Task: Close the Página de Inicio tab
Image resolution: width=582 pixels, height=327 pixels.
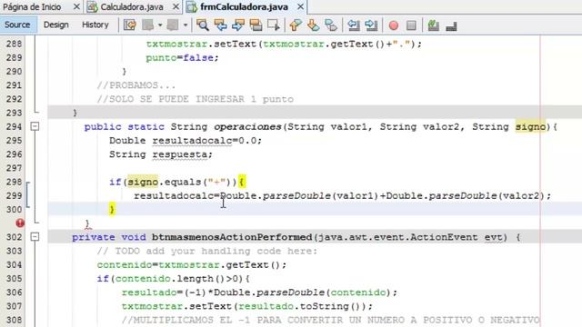Action: (x=76, y=6)
